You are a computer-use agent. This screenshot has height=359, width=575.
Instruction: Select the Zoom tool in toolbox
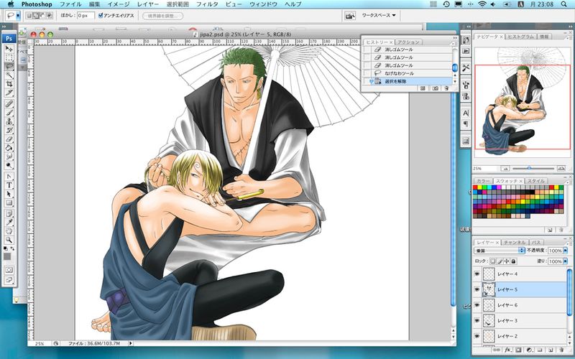tap(9, 241)
